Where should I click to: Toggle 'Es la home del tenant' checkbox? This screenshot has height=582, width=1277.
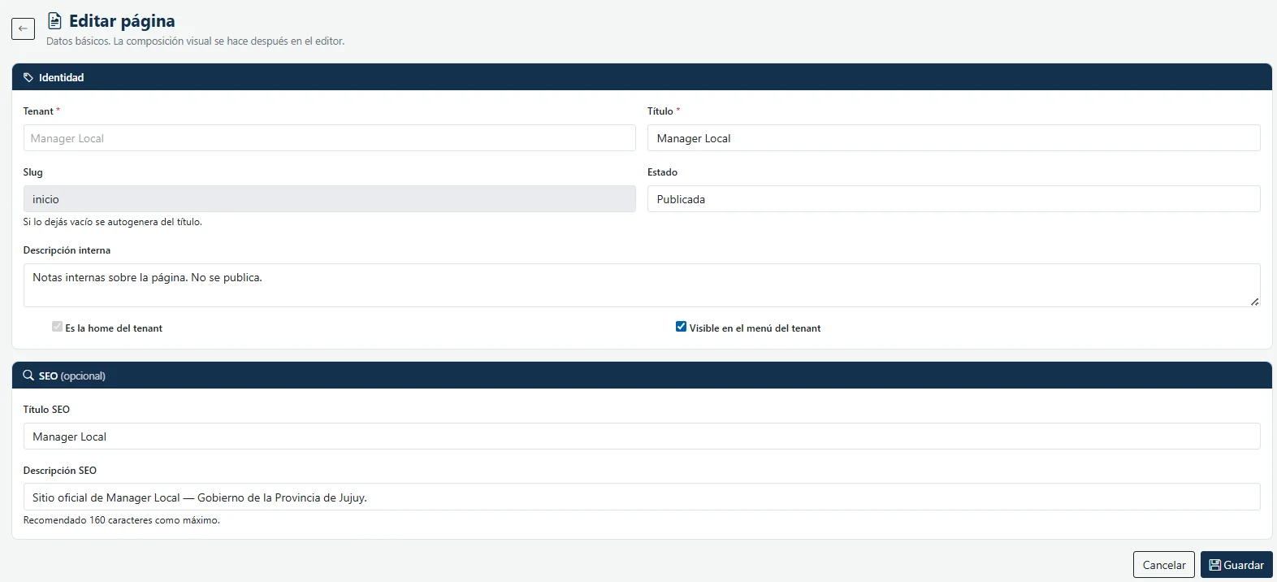click(57, 327)
